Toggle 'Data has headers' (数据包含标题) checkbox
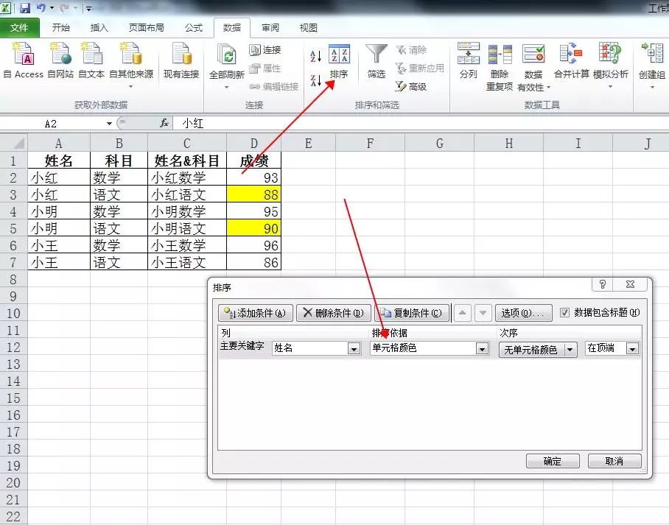 tap(565, 312)
